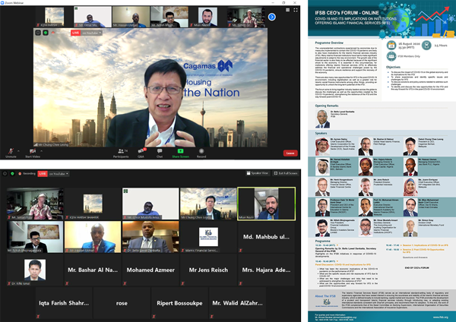The image size is (456, 322).
Task: Expand 'on YouTube' dropdown in lower window
Action: 59,173
